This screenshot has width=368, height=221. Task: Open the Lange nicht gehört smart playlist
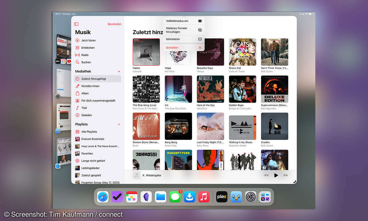[98, 161]
